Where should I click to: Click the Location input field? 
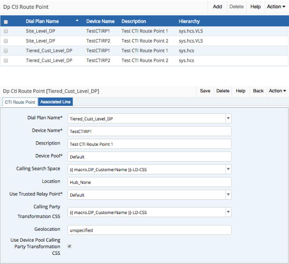point(149,182)
